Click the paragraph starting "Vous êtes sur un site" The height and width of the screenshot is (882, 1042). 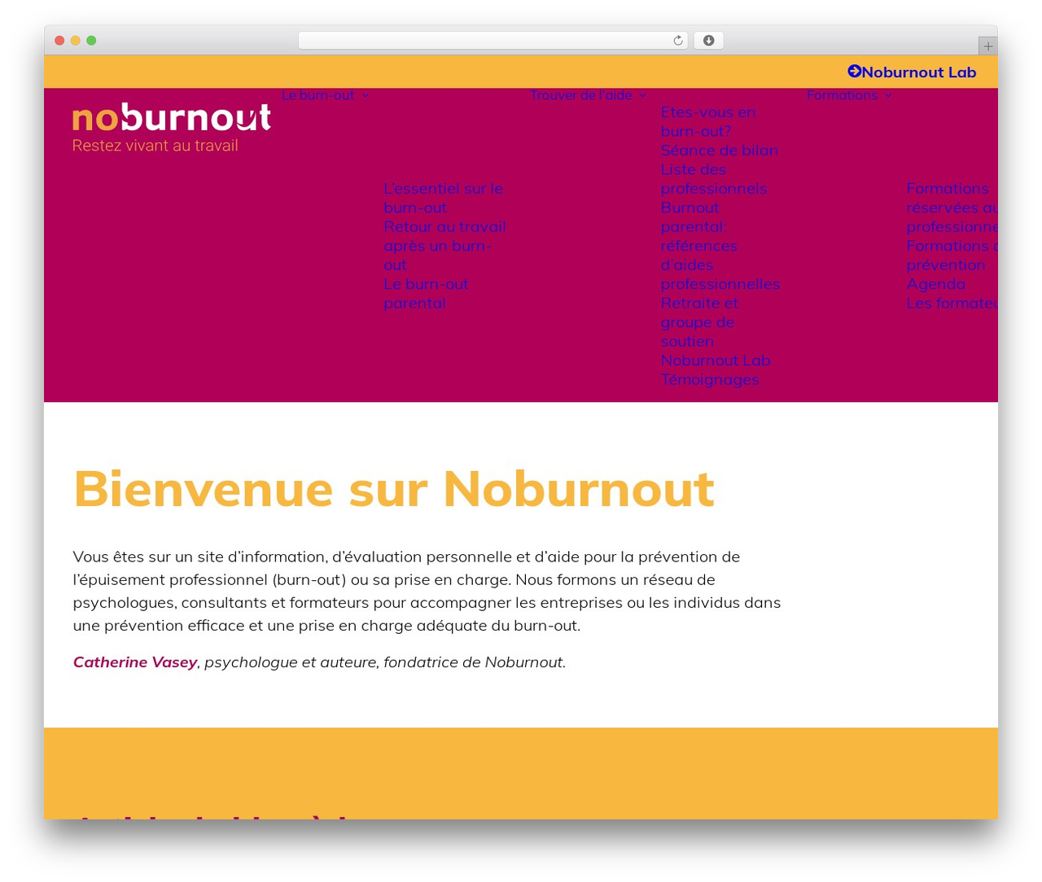pos(427,592)
